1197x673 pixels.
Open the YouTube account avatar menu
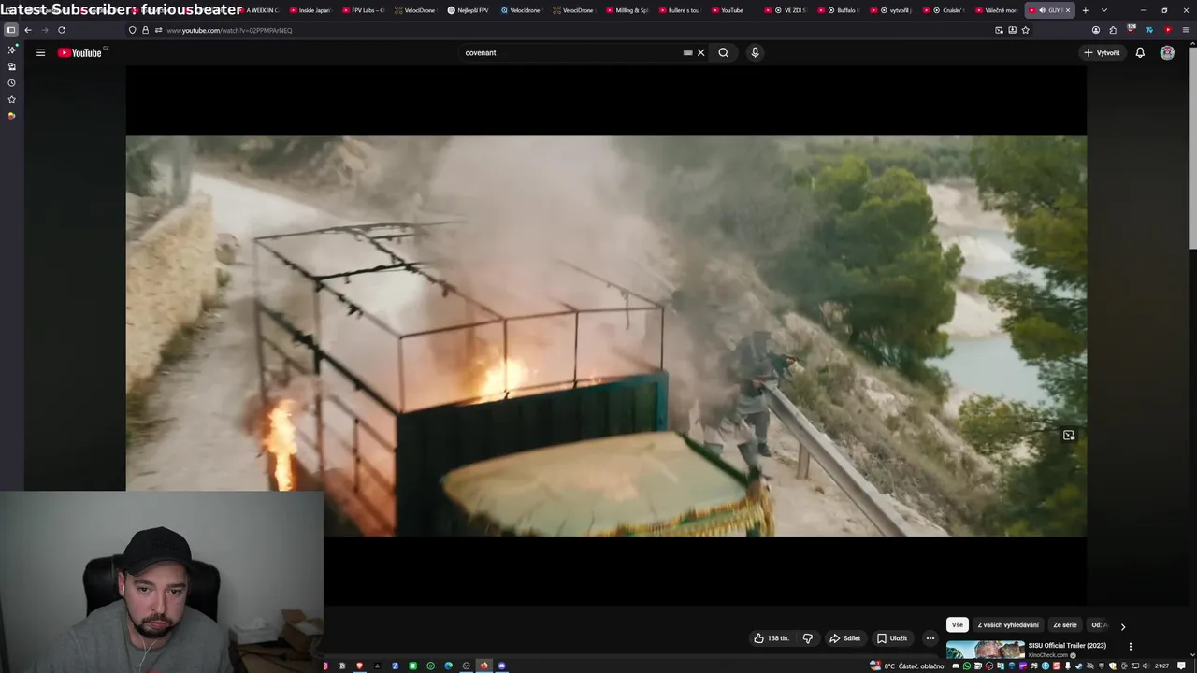tap(1167, 52)
